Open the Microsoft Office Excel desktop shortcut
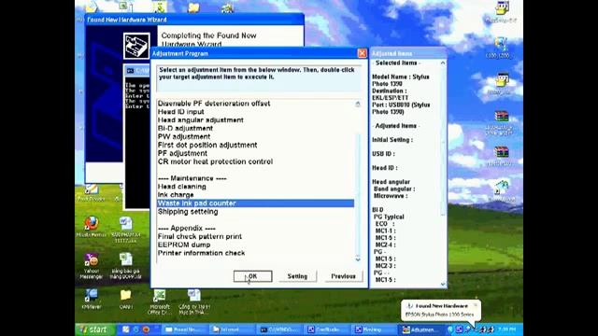Image resolution: width=598 pixels, height=336 pixels. 160,296
